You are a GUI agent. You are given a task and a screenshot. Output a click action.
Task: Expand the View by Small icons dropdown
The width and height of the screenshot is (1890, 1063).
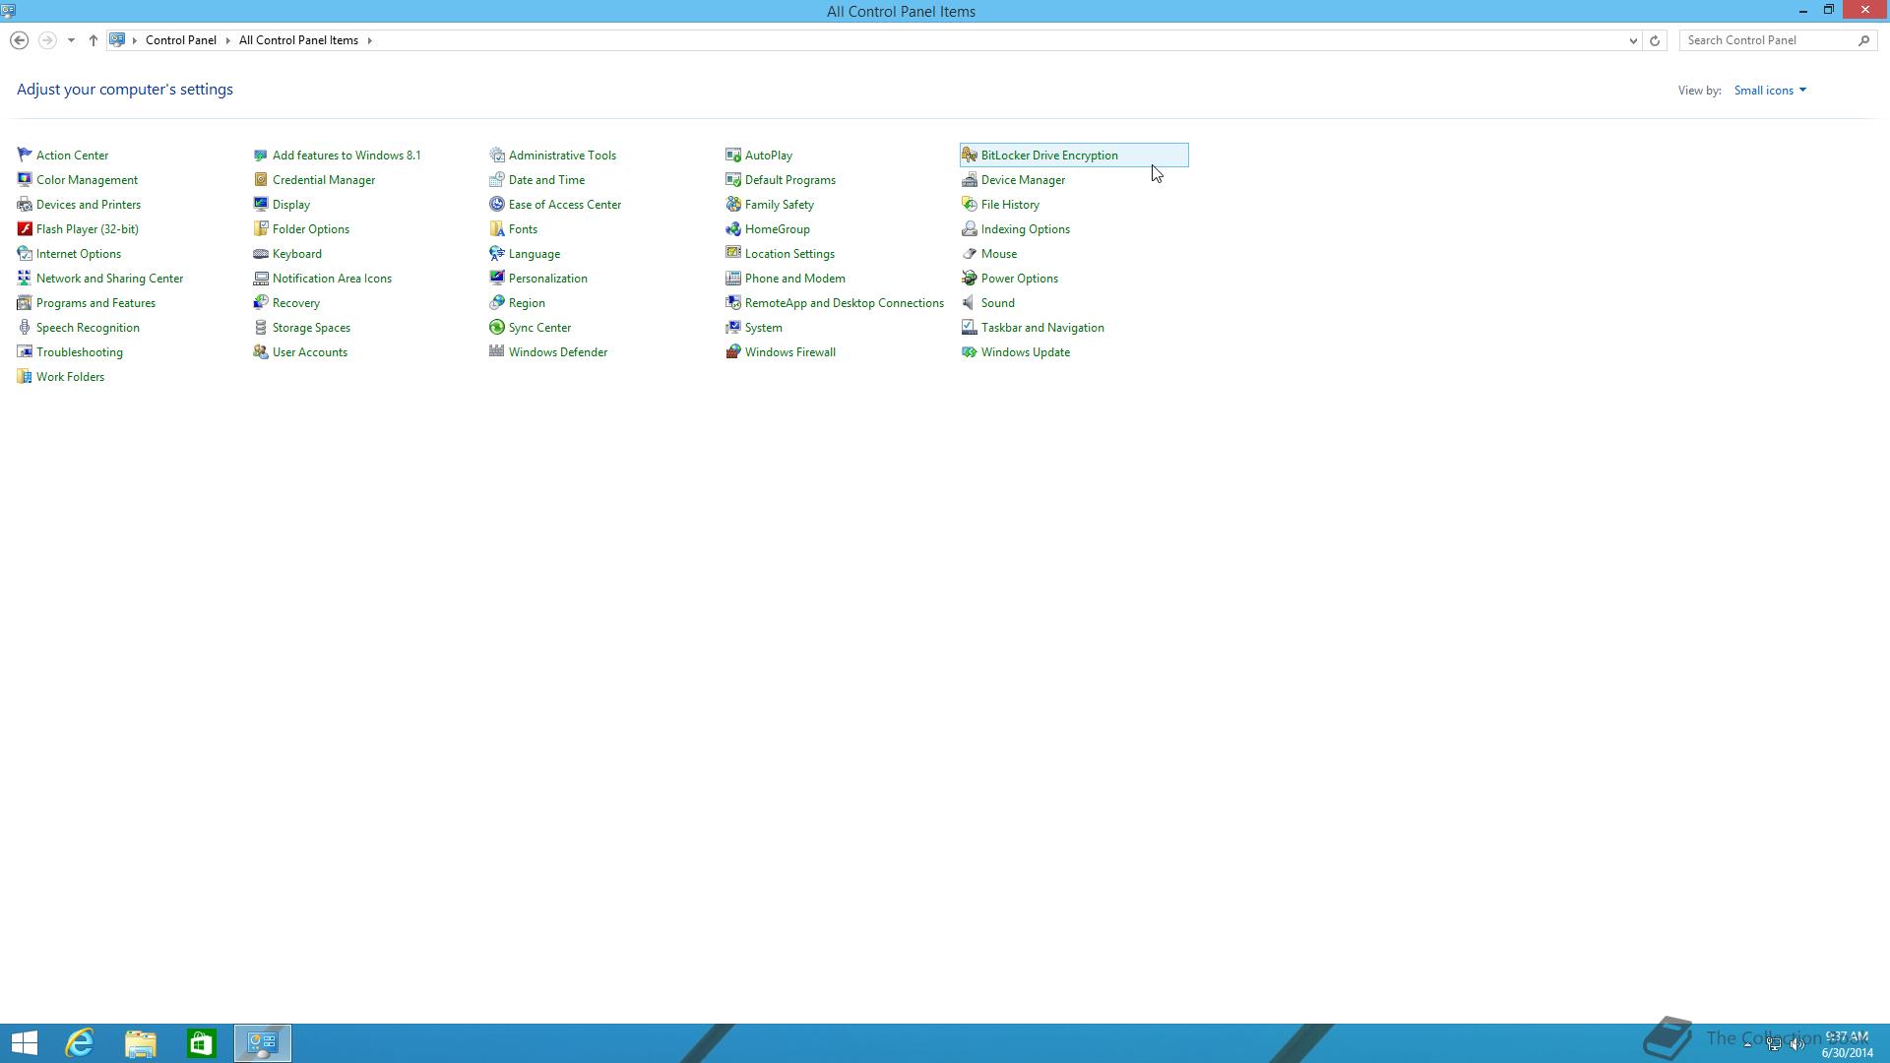click(x=1770, y=90)
